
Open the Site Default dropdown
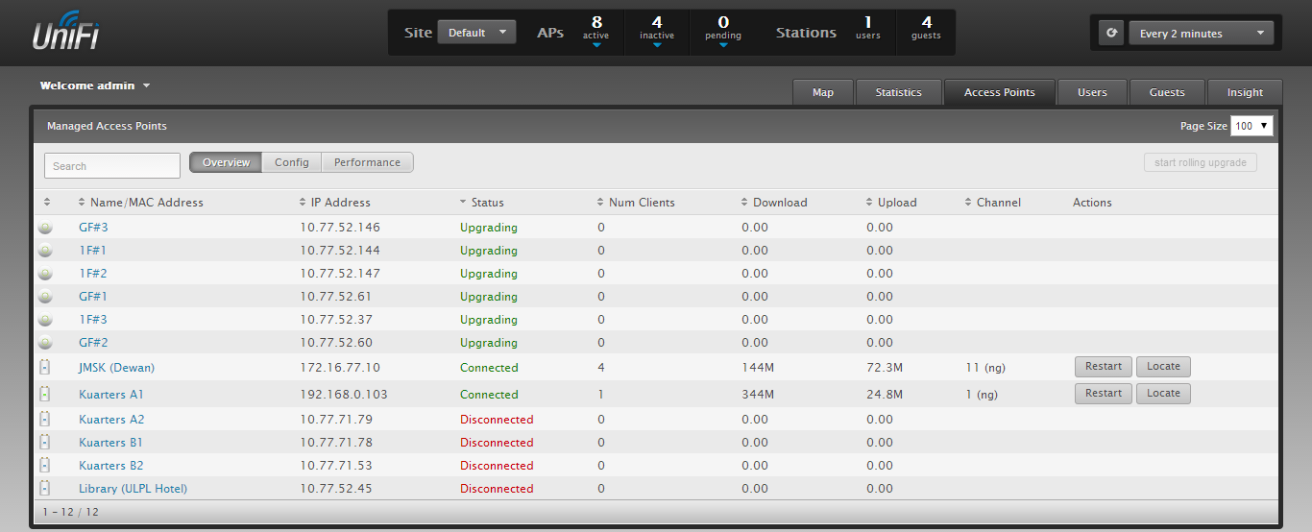coord(476,33)
